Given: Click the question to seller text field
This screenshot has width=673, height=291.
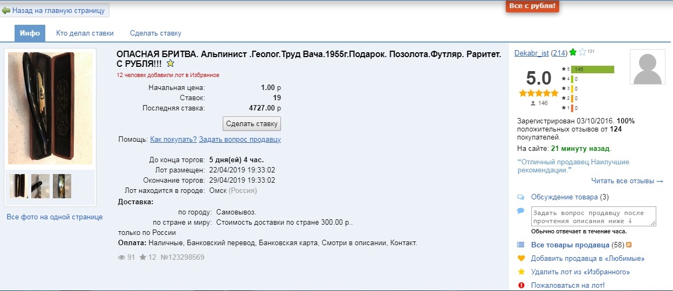Looking at the screenshot, I should 593,217.
